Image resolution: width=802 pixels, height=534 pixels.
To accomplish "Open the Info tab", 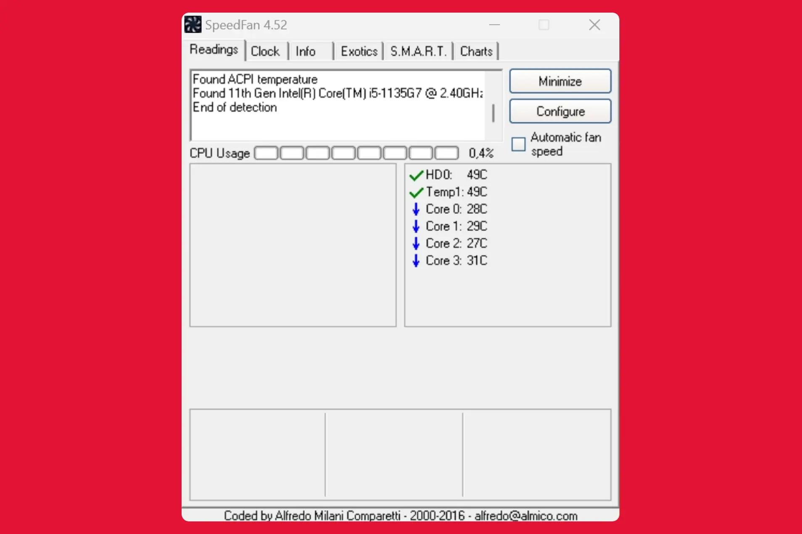I will pos(306,51).
